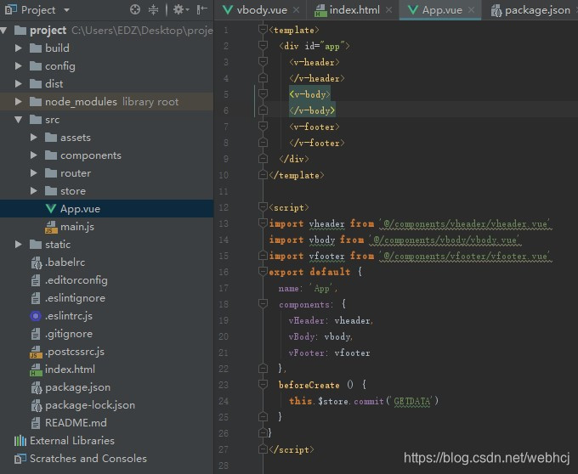578x474 pixels.
Task: Fold the v-body tag at line 5
Action: (x=263, y=94)
